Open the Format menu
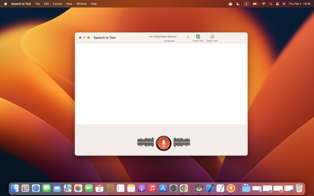The image size is (314, 196). (x=57, y=4)
